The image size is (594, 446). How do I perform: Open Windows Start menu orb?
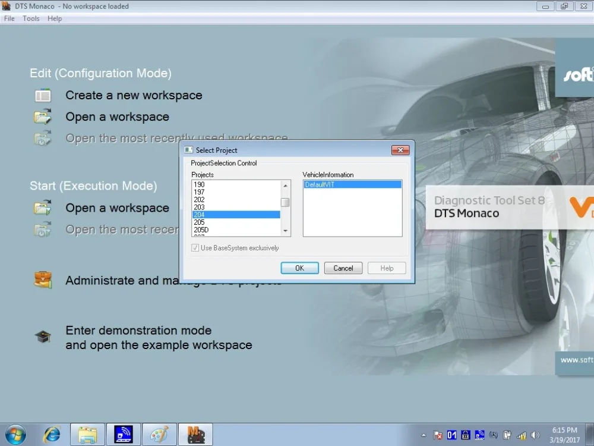[15, 435]
